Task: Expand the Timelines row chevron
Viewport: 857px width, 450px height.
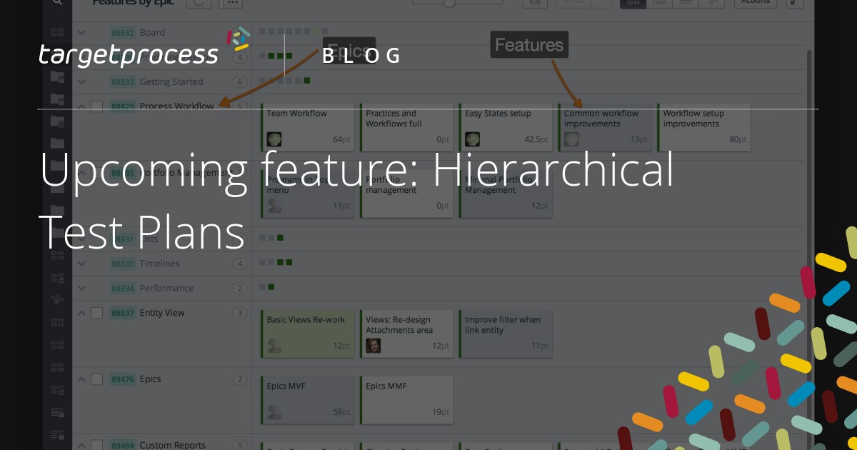Action: tap(81, 264)
